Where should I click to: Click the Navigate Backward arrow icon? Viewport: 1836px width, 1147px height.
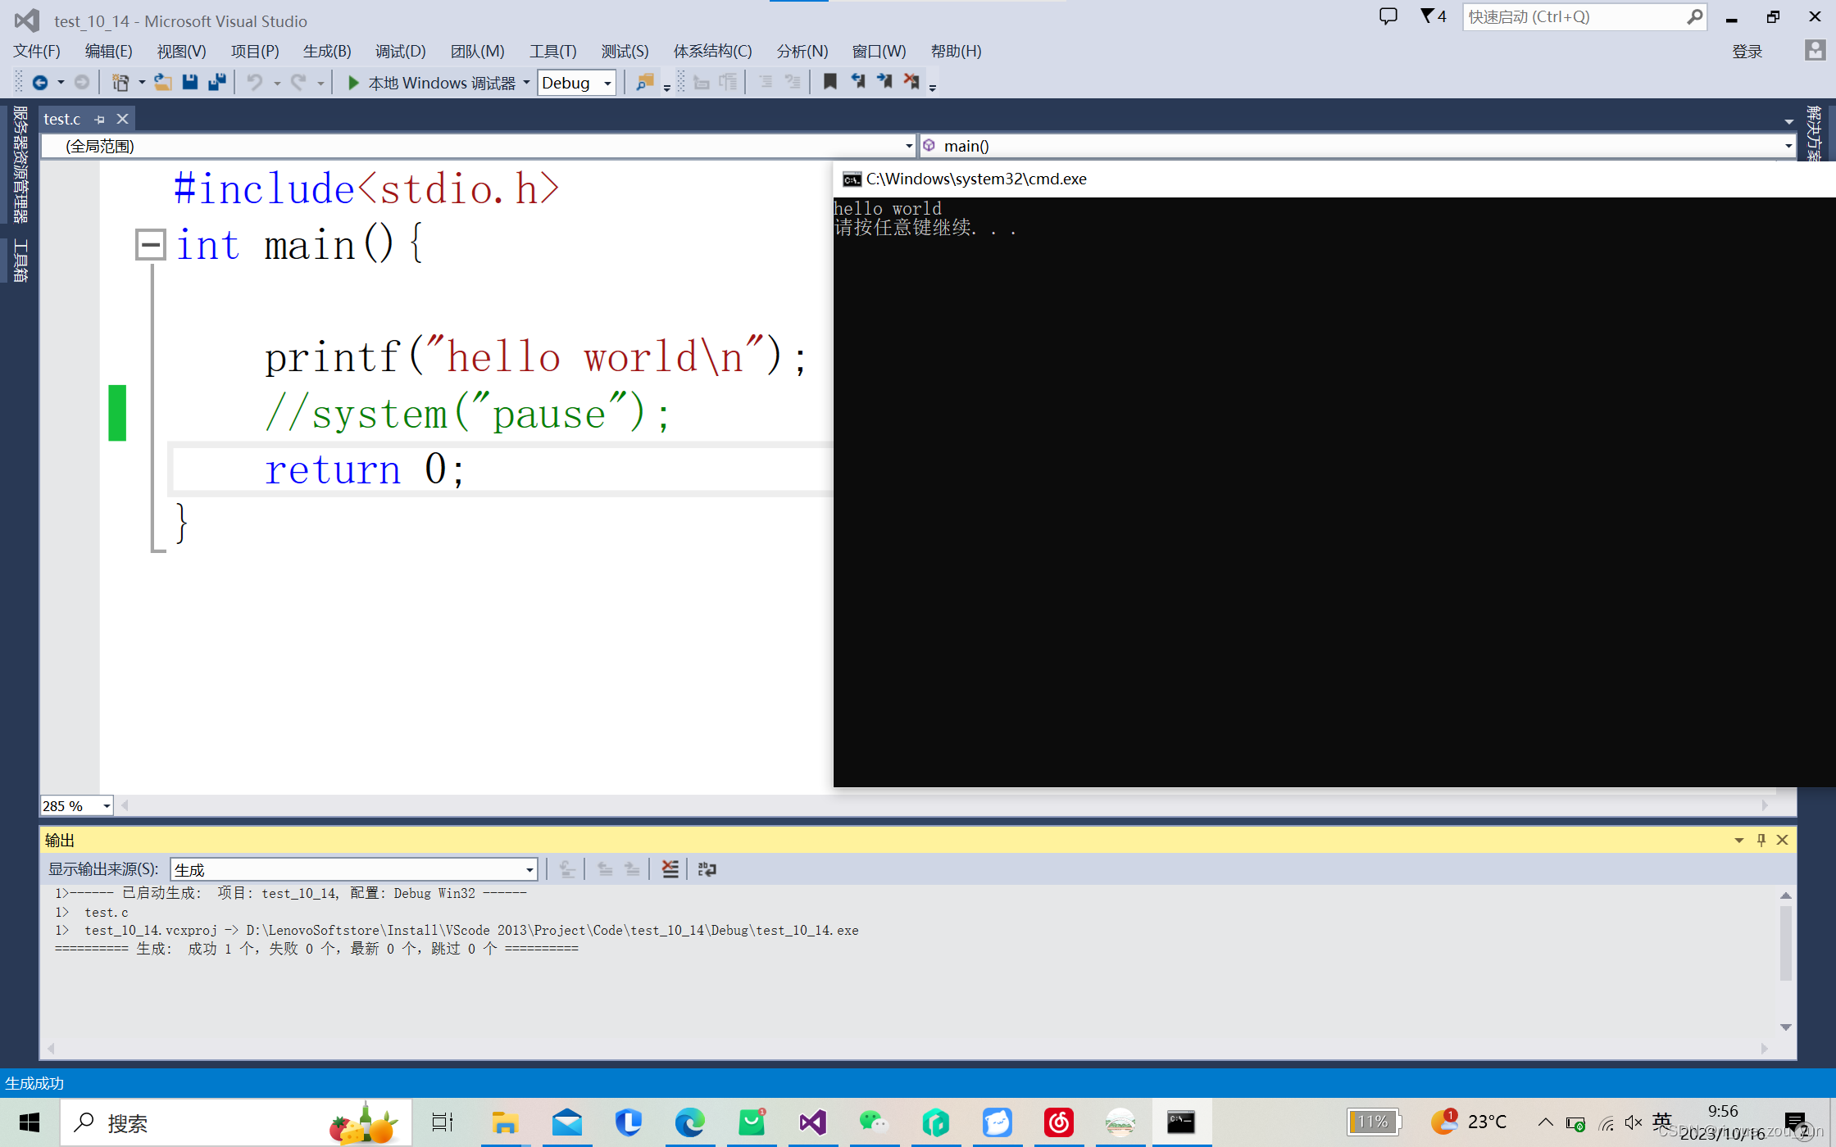tap(39, 82)
